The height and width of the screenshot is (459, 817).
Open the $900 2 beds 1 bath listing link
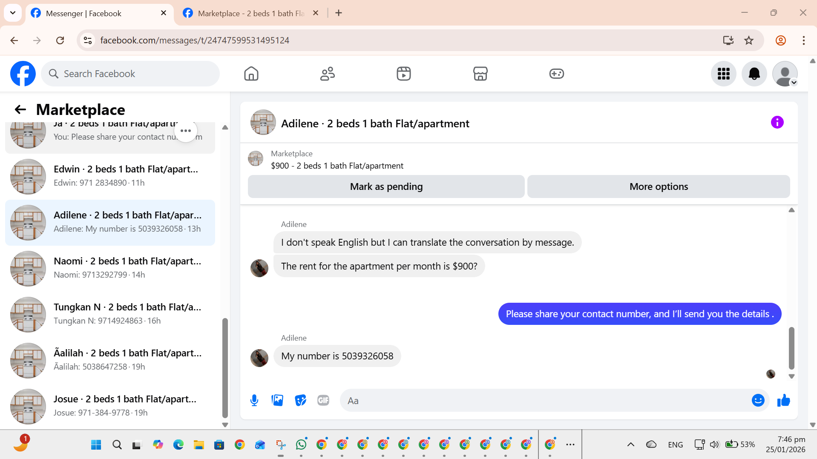tap(337, 166)
